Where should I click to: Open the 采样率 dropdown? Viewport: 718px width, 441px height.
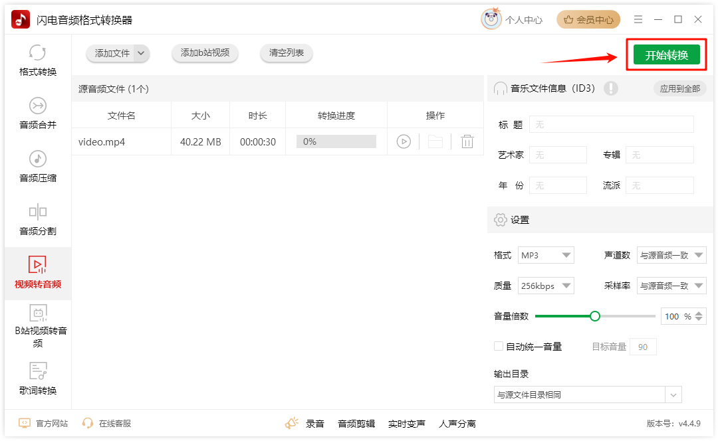(671, 286)
